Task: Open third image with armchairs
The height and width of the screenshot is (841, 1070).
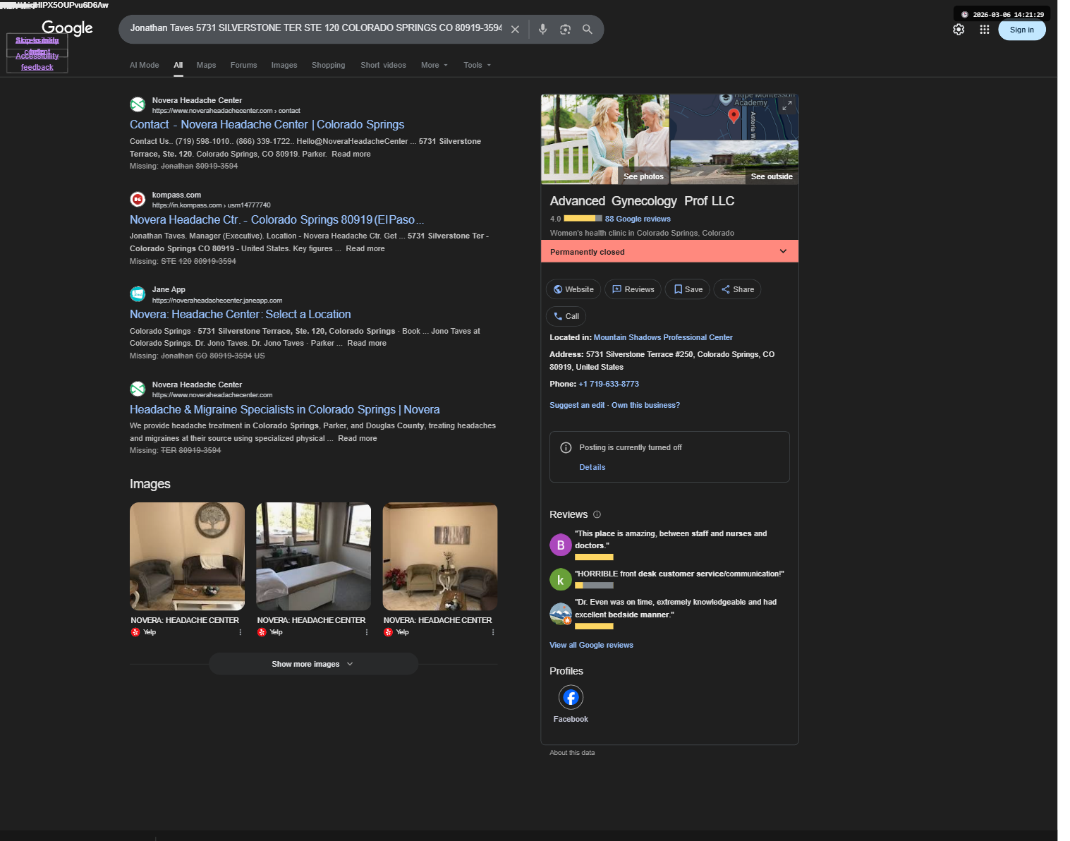Action: click(x=440, y=556)
